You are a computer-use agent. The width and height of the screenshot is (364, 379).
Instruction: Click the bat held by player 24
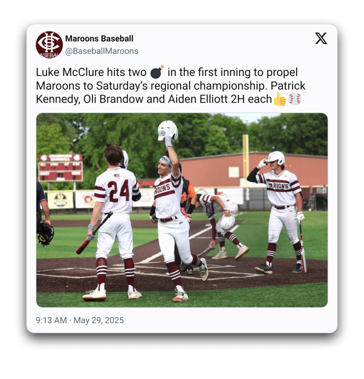coord(94,233)
